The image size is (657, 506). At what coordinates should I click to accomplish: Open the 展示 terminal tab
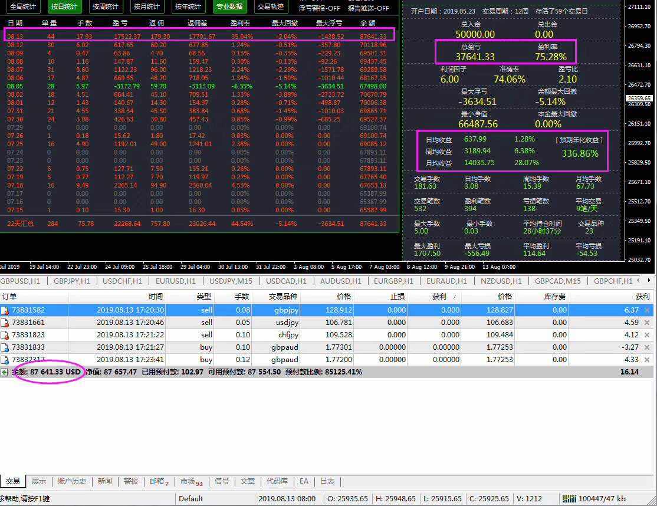pos(39,481)
